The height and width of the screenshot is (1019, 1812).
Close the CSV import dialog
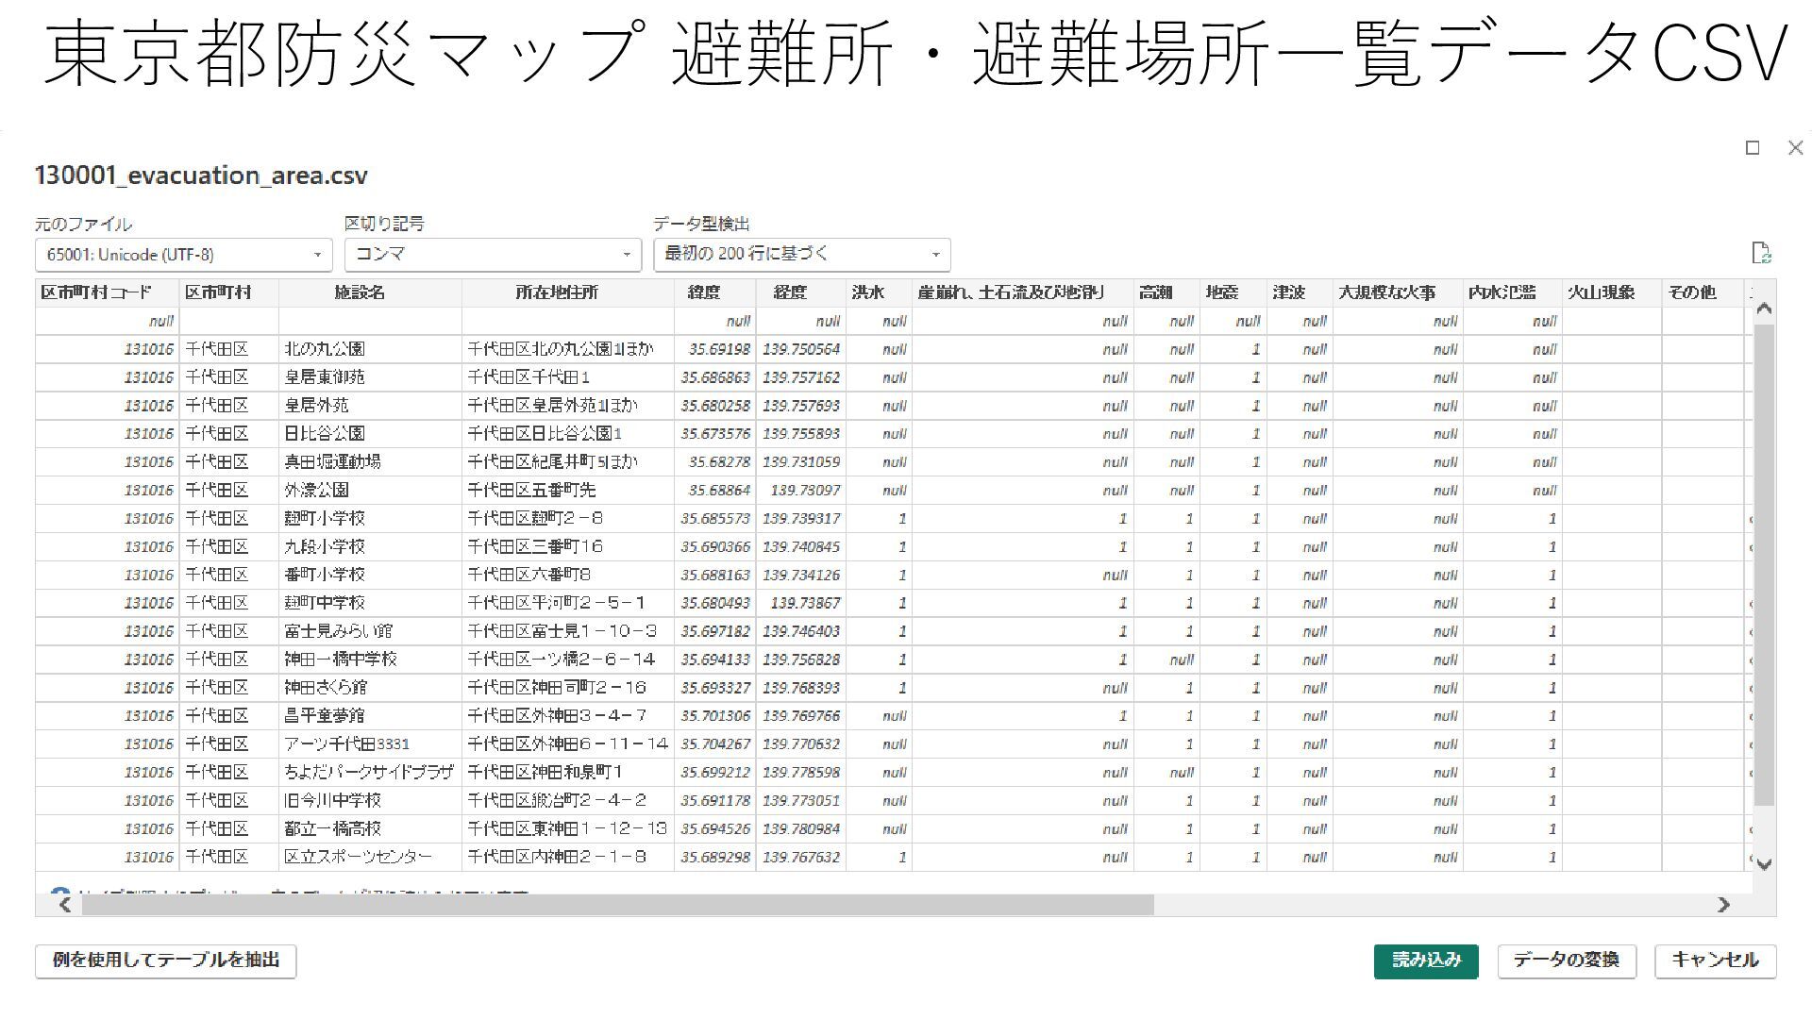tap(1795, 148)
